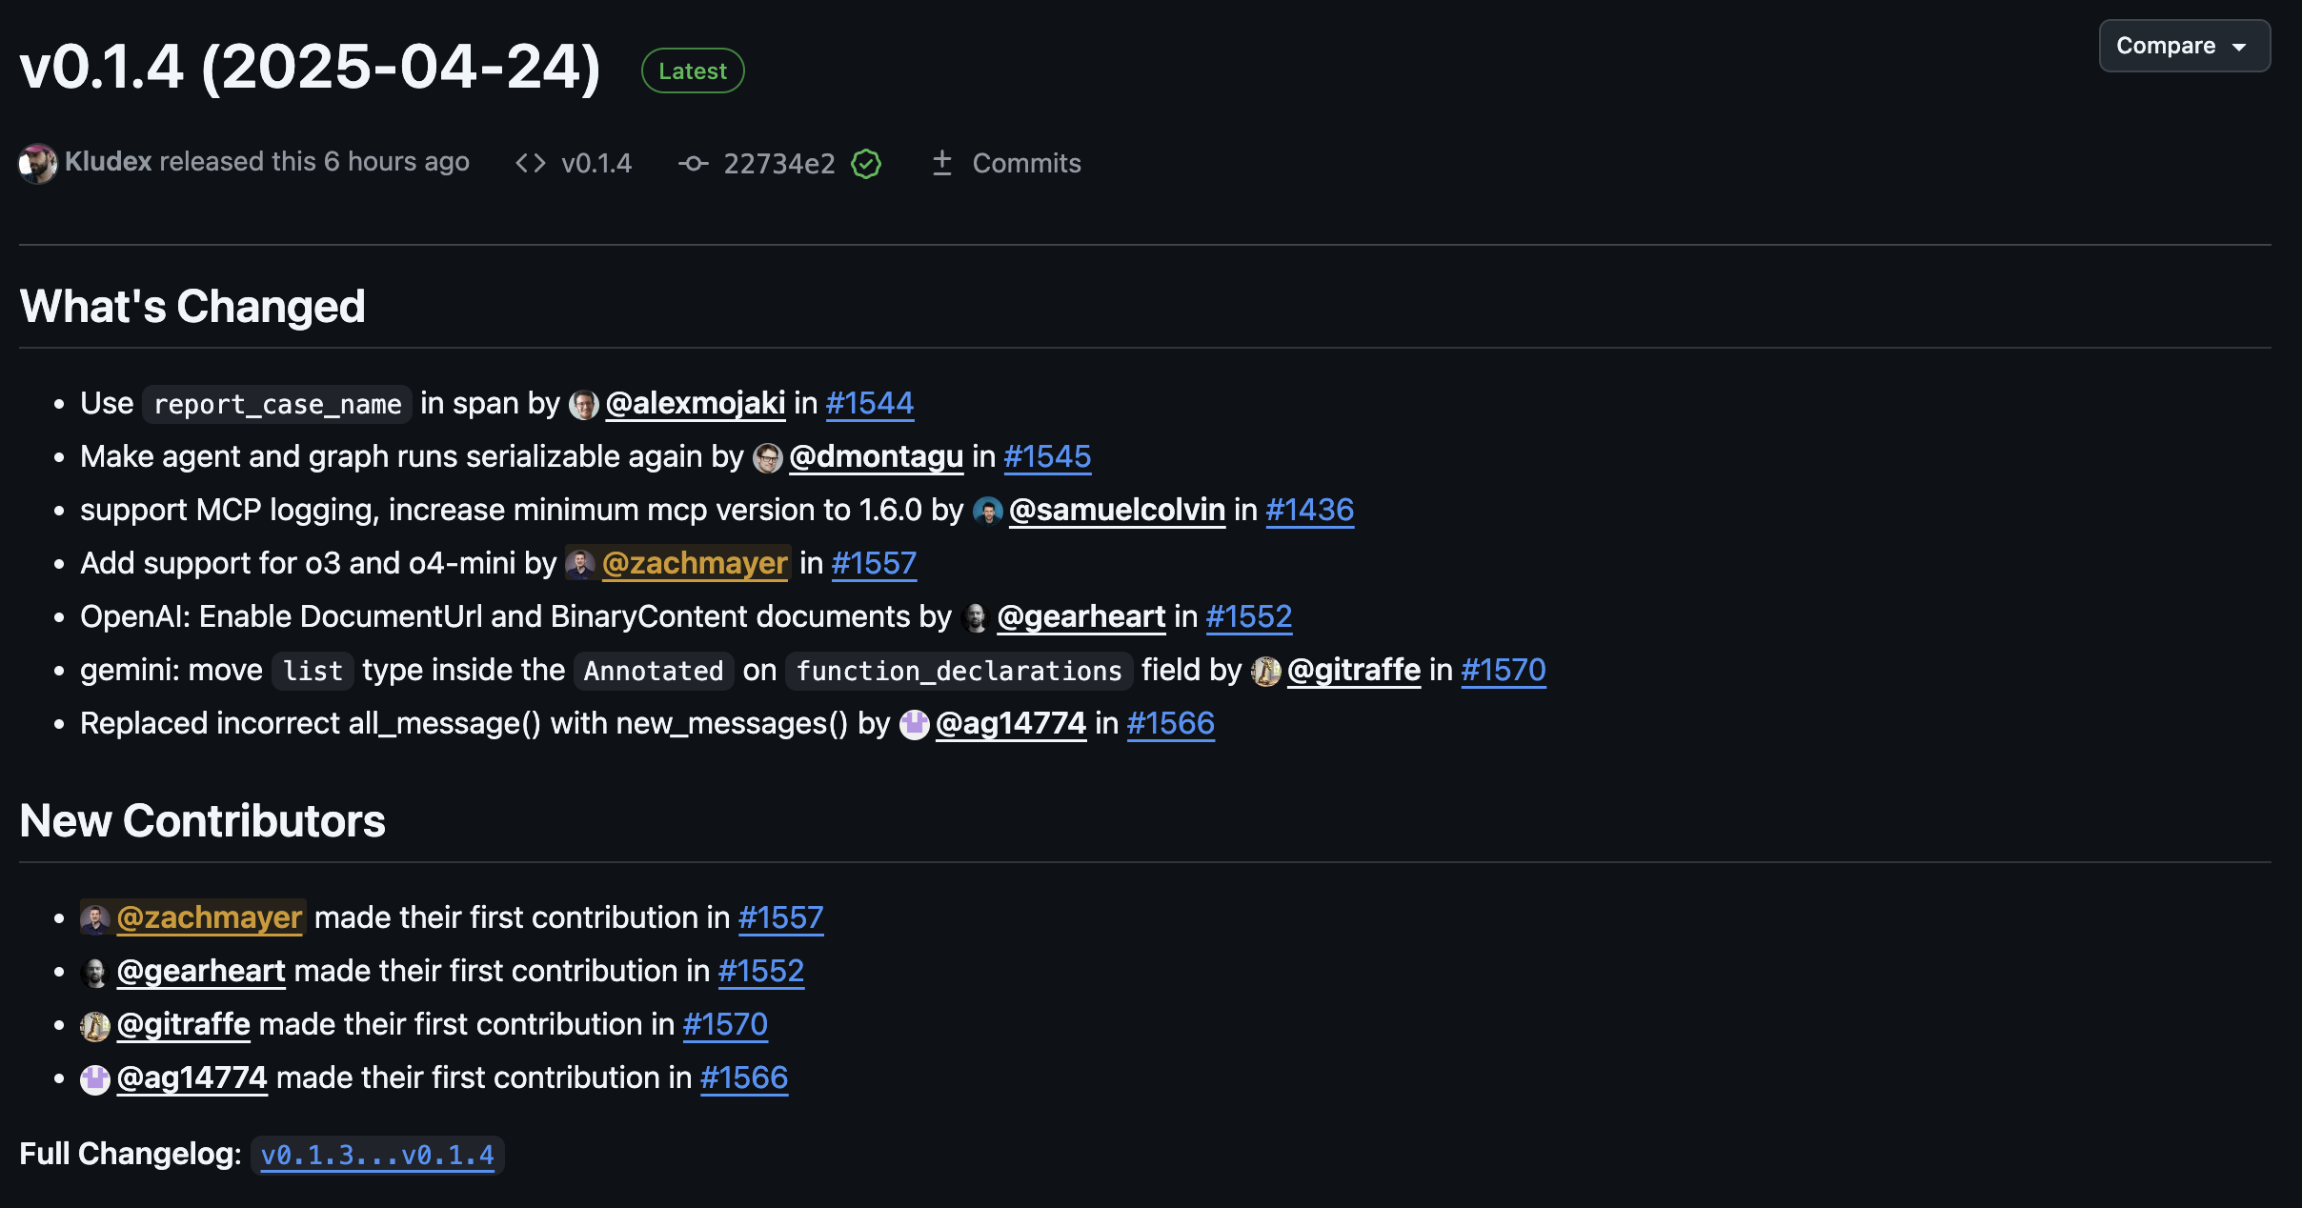The height and width of the screenshot is (1208, 2302).
Task: Click @zachmayer's avatar in New Contributors
Action: [x=93, y=917]
